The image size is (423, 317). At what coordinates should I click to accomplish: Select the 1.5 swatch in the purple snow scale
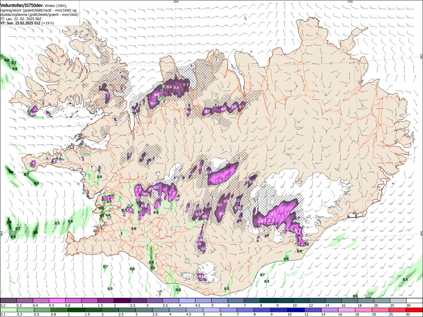105,300
